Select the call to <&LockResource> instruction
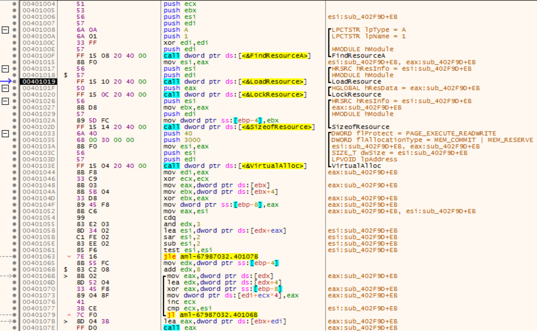Viewport: 537px width, 331px height. point(235,95)
